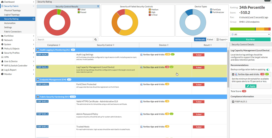Select the Valid HTTPS Certificate control text
272x138 pixels.
click(97, 102)
